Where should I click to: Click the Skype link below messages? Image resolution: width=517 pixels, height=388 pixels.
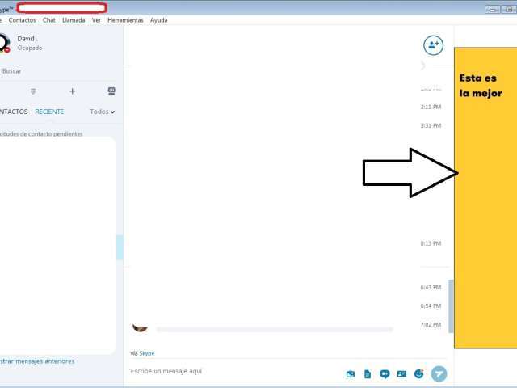(x=147, y=353)
